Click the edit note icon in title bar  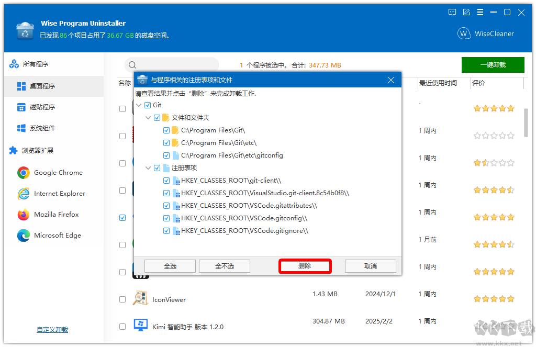(466, 13)
